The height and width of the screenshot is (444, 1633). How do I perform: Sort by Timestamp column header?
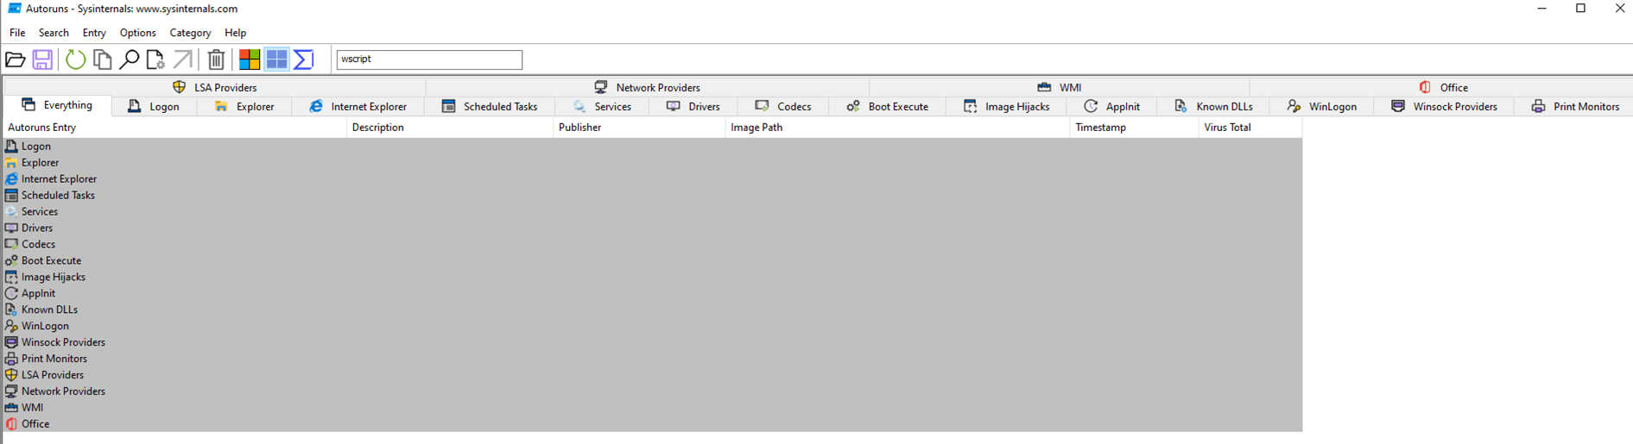tap(1135, 128)
